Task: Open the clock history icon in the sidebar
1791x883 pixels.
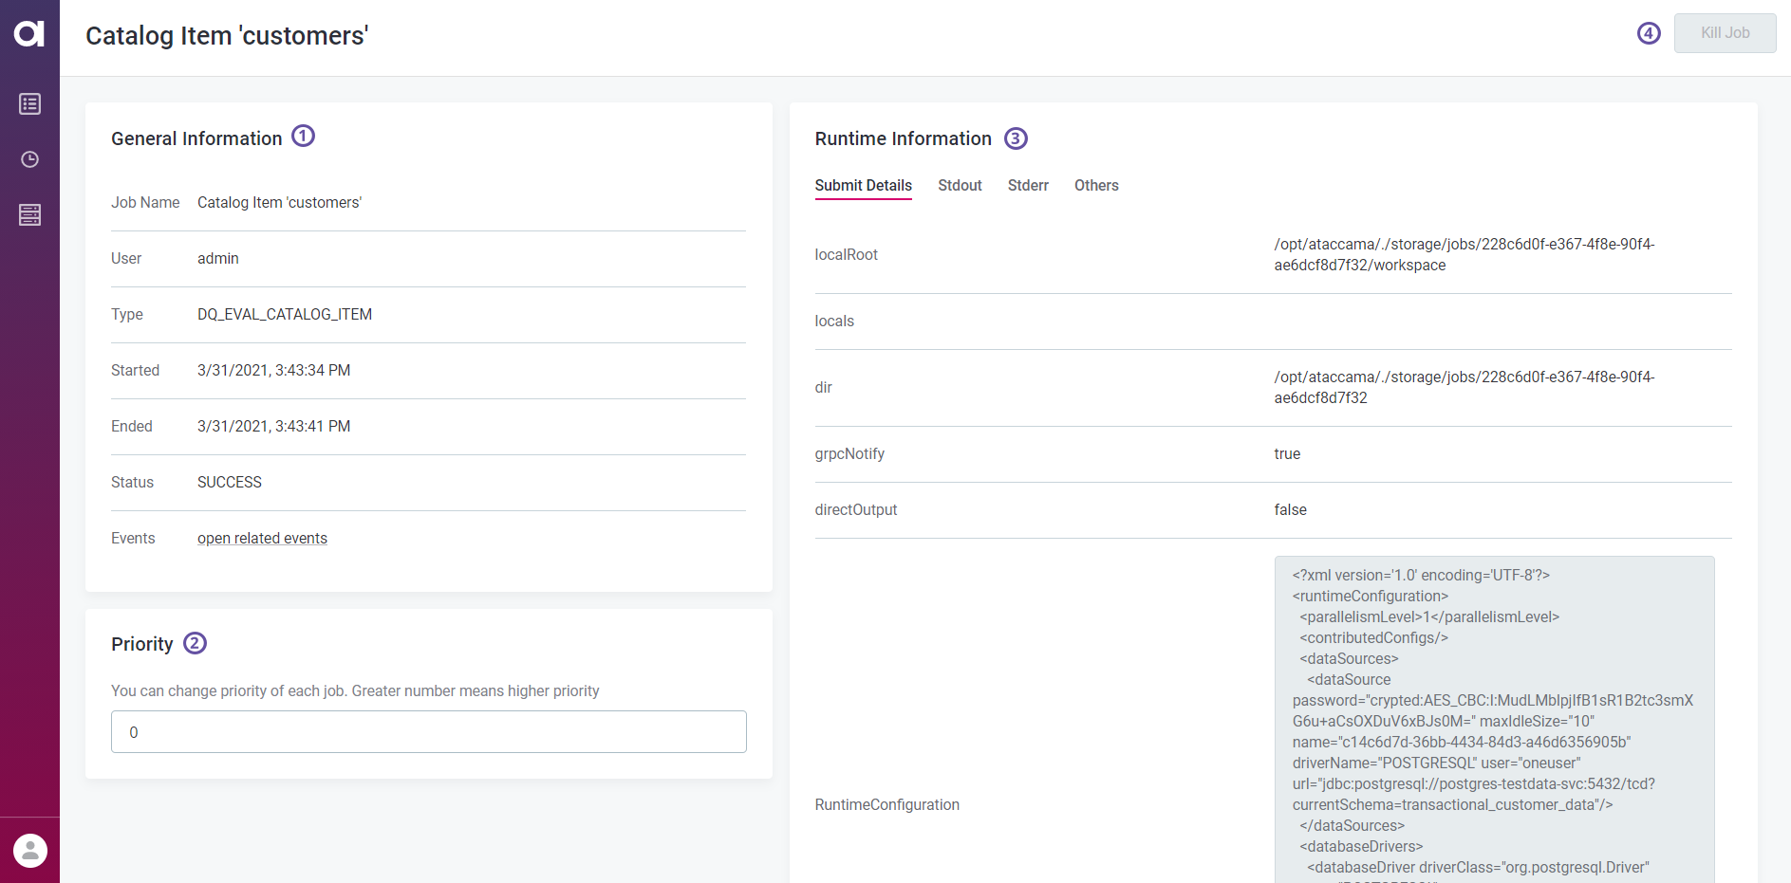Action: [x=29, y=159]
